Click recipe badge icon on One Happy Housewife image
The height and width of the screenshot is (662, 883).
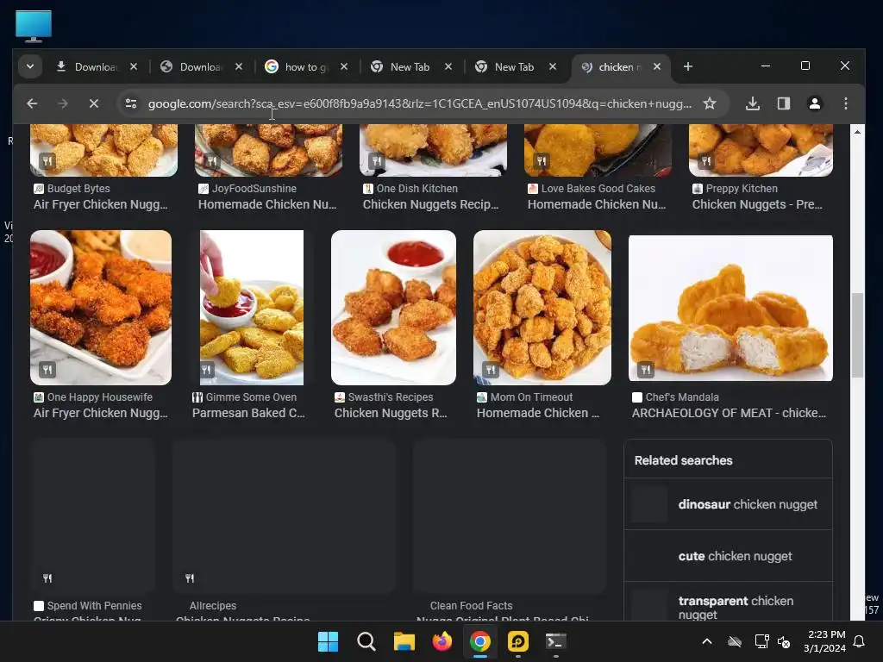click(x=47, y=370)
